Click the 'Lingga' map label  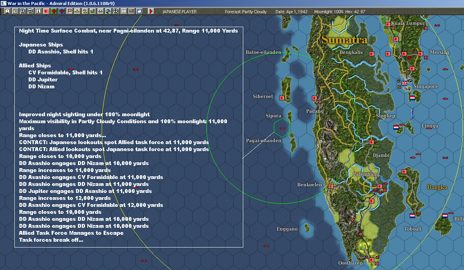tap(430, 126)
